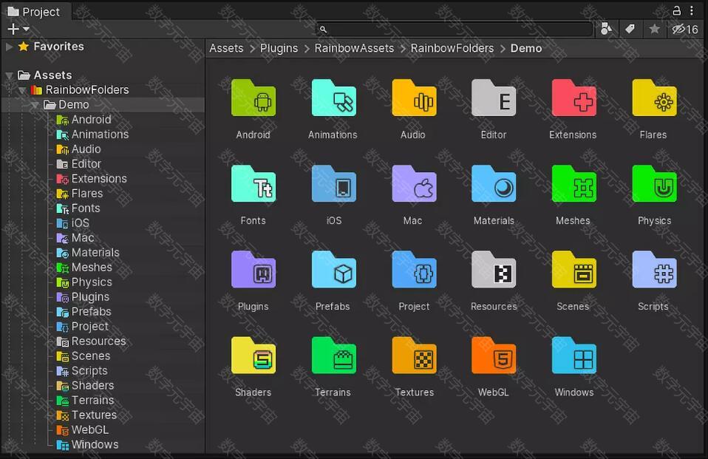
Task: Open the panel three-dot options menu
Action: coord(692,10)
